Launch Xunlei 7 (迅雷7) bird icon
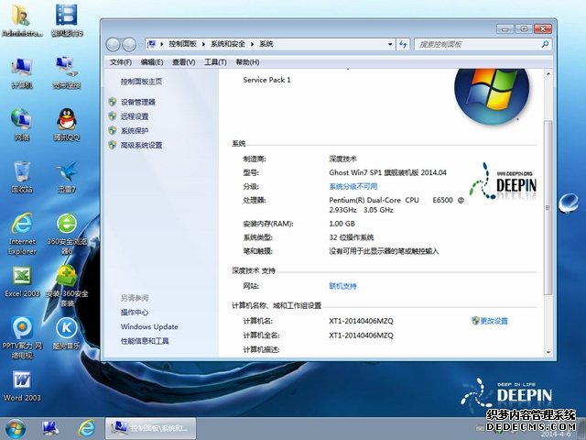 click(x=67, y=177)
